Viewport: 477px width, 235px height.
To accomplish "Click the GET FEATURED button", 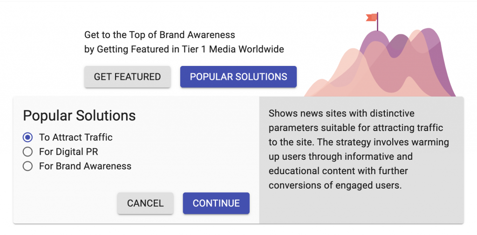I will pos(127,77).
